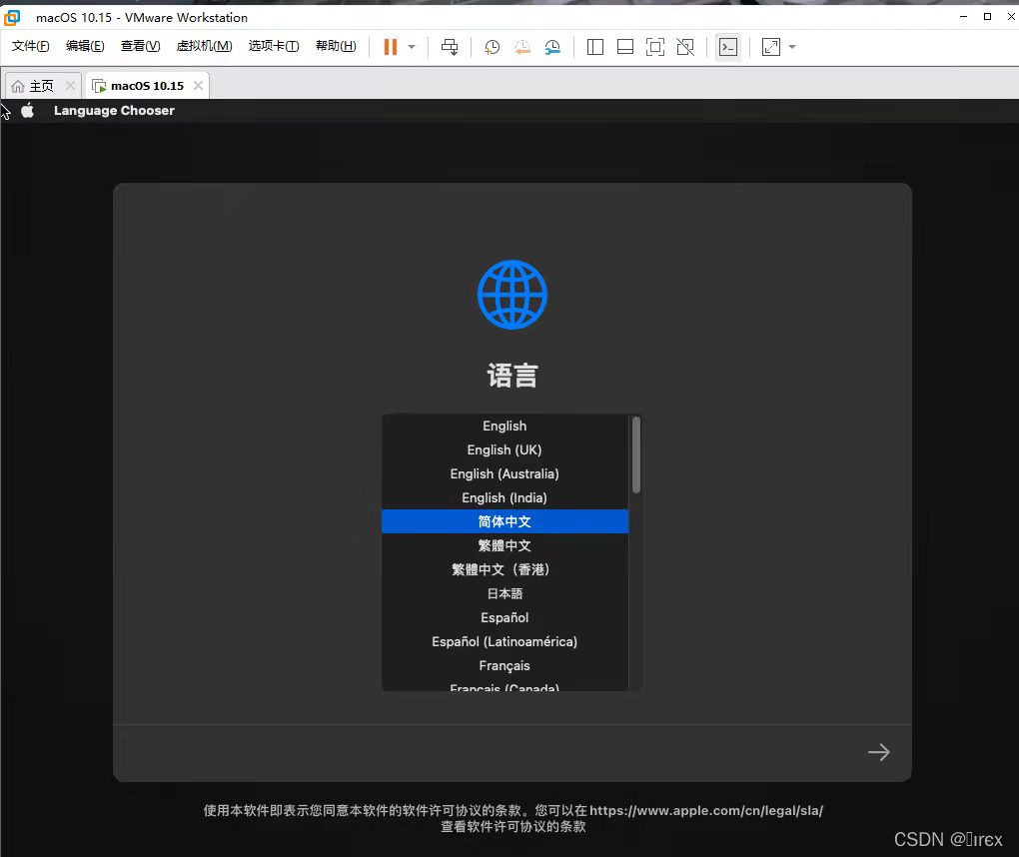Click the continue arrow button
The height and width of the screenshot is (857, 1019).
tap(878, 752)
